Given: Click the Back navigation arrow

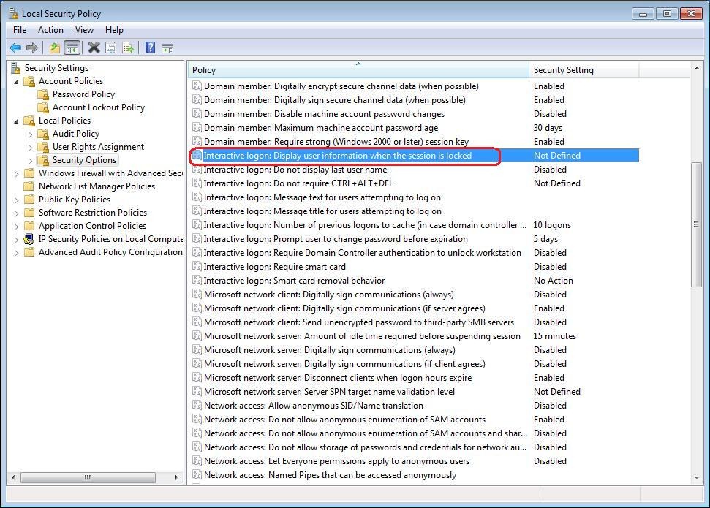Looking at the screenshot, I should 15,47.
